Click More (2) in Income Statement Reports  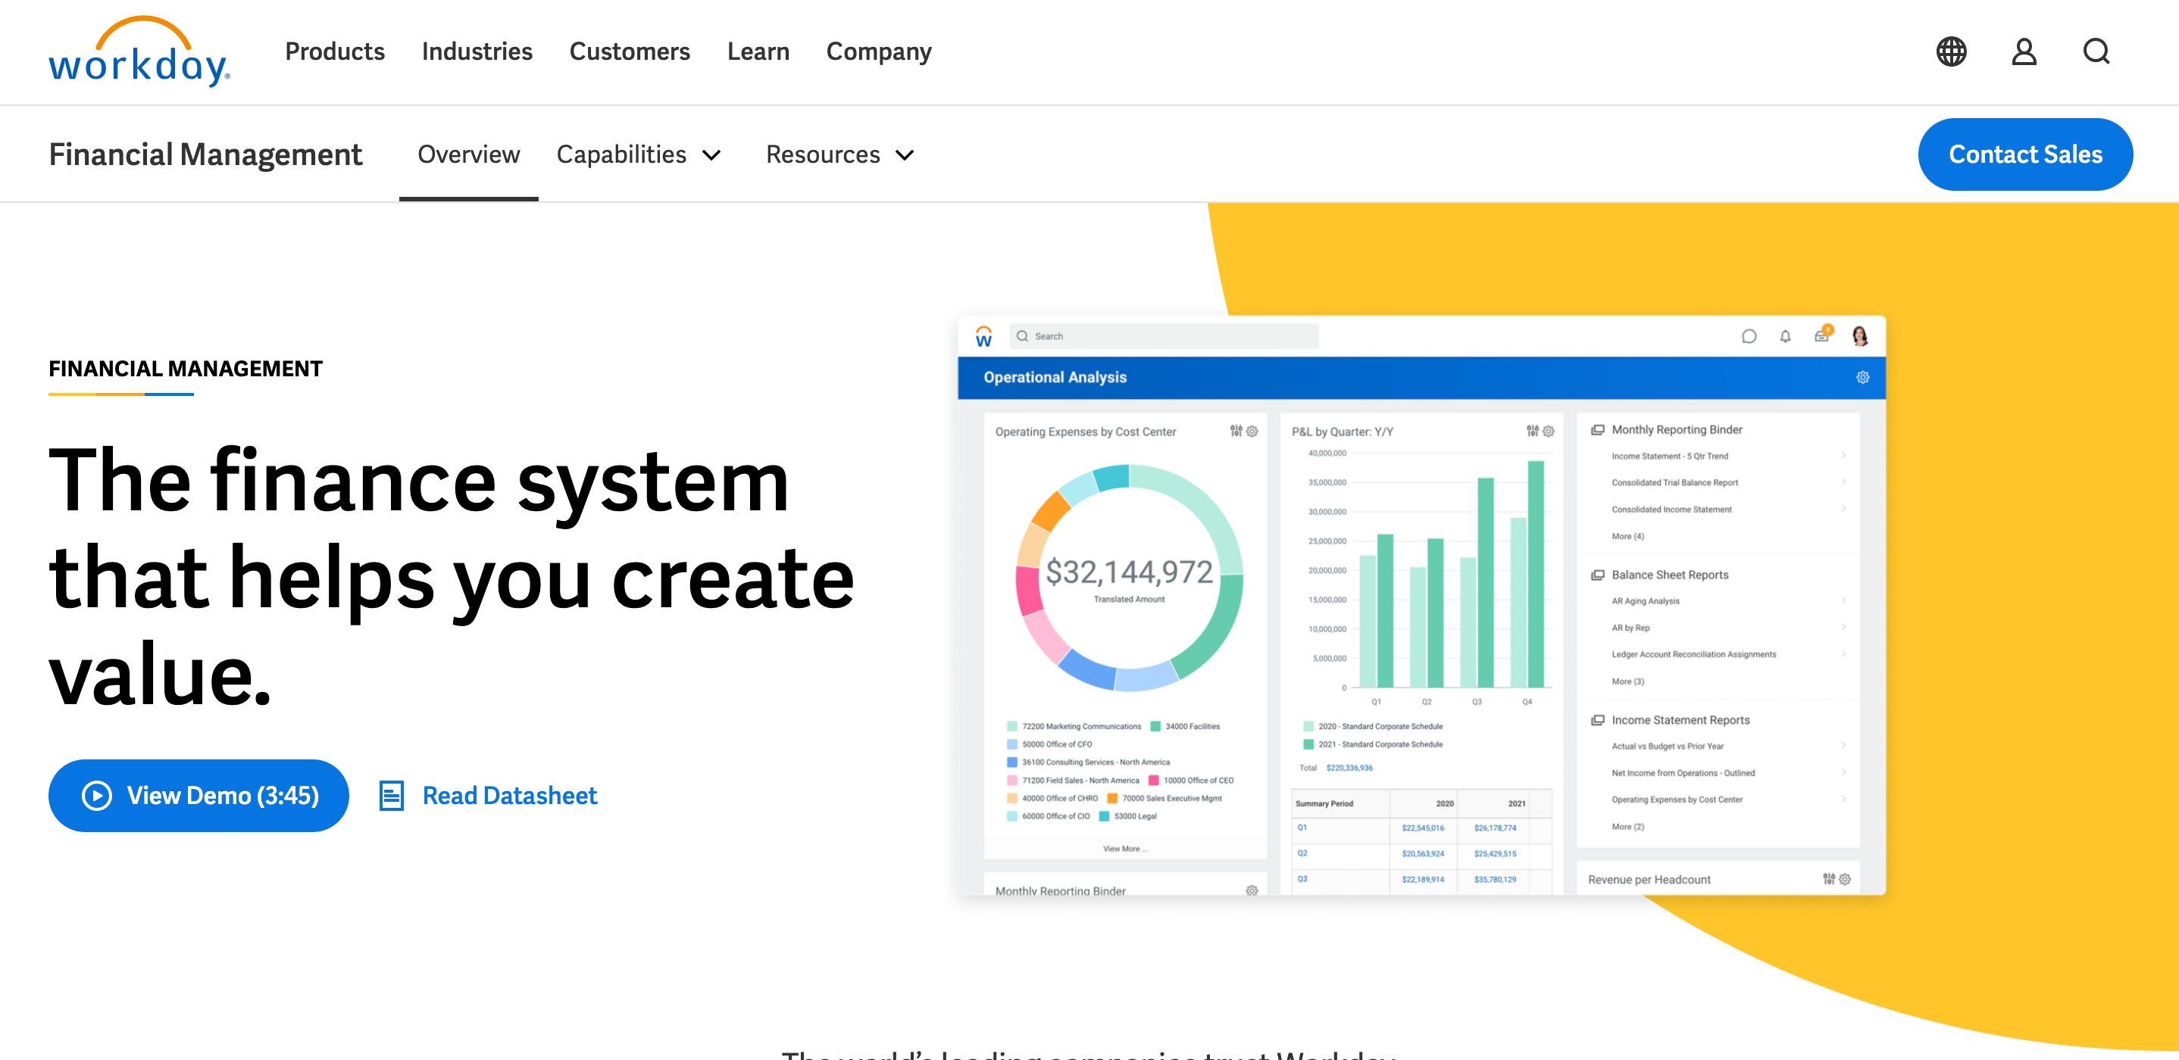click(x=1627, y=827)
